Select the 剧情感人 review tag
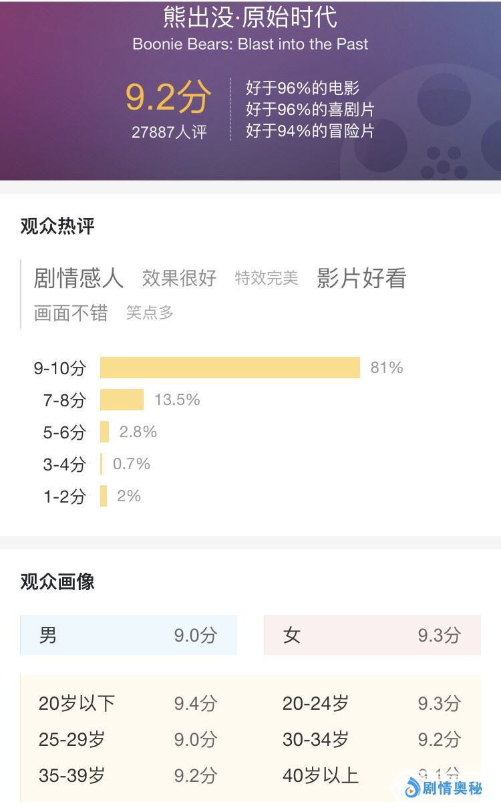 (79, 278)
